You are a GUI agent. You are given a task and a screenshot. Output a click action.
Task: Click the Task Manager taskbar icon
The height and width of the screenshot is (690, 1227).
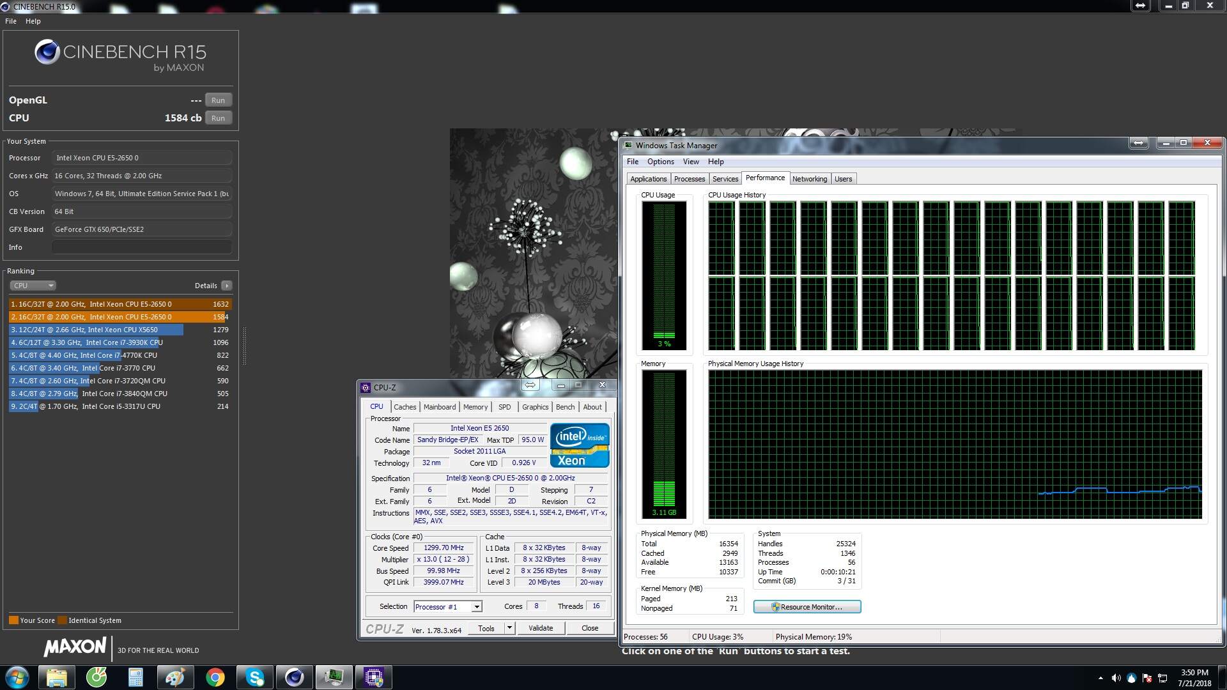pos(334,677)
